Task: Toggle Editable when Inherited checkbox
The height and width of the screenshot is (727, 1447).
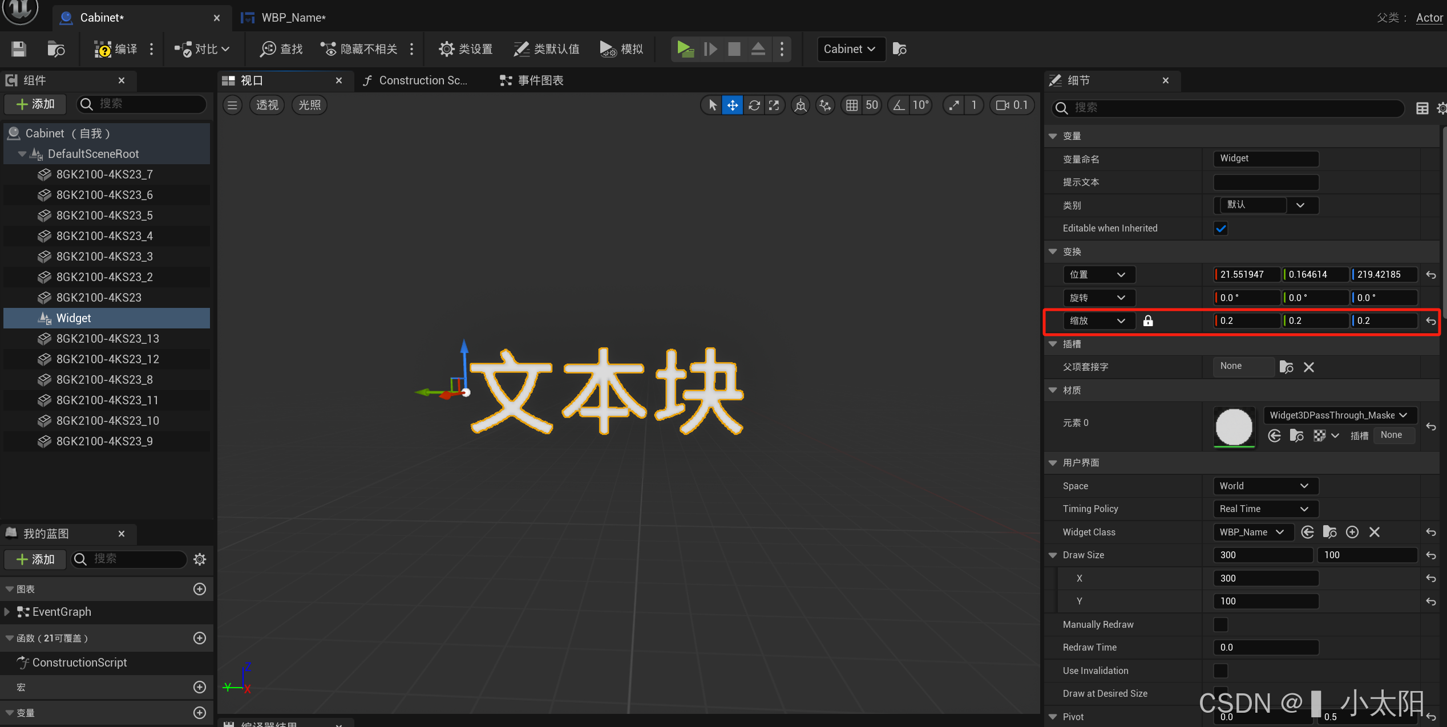Action: coord(1220,229)
